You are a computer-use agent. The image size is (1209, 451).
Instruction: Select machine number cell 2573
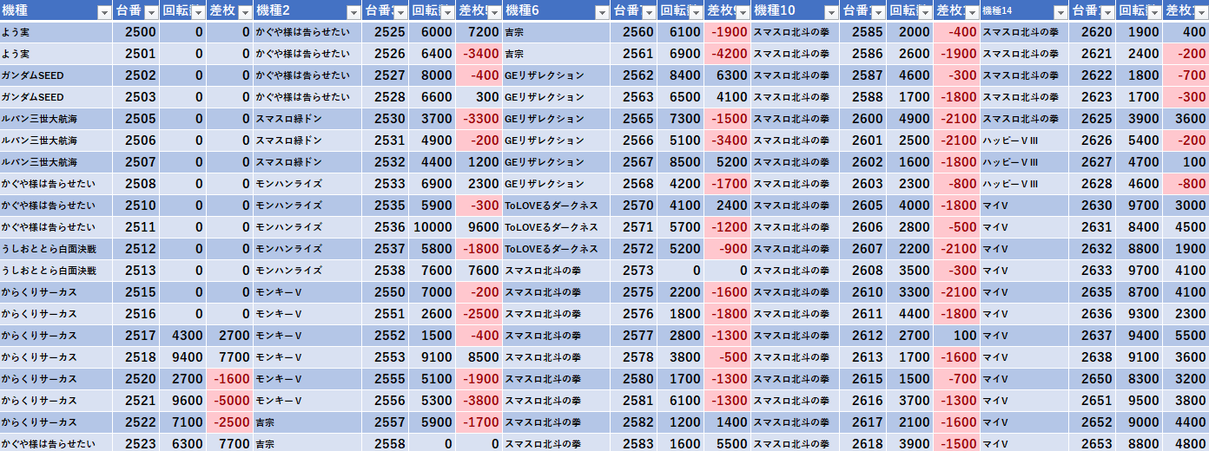tap(633, 271)
